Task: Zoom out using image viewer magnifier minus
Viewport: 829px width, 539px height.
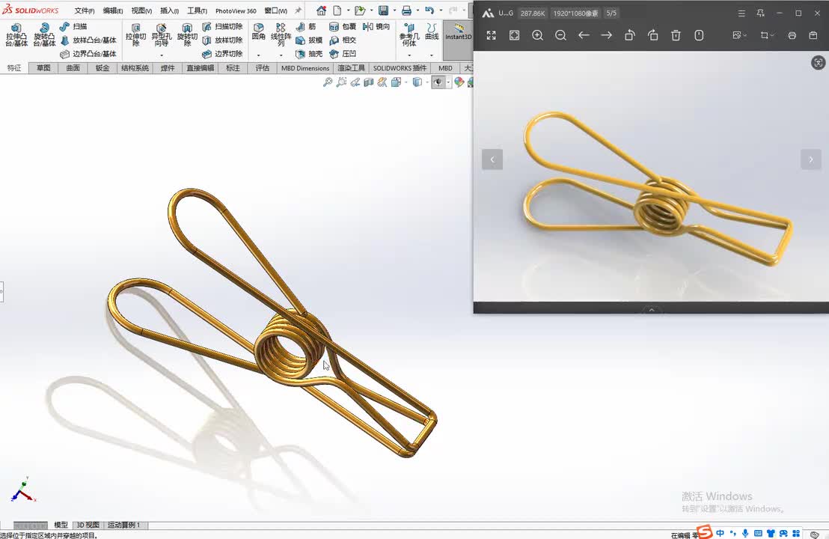Action: tap(561, 35)
